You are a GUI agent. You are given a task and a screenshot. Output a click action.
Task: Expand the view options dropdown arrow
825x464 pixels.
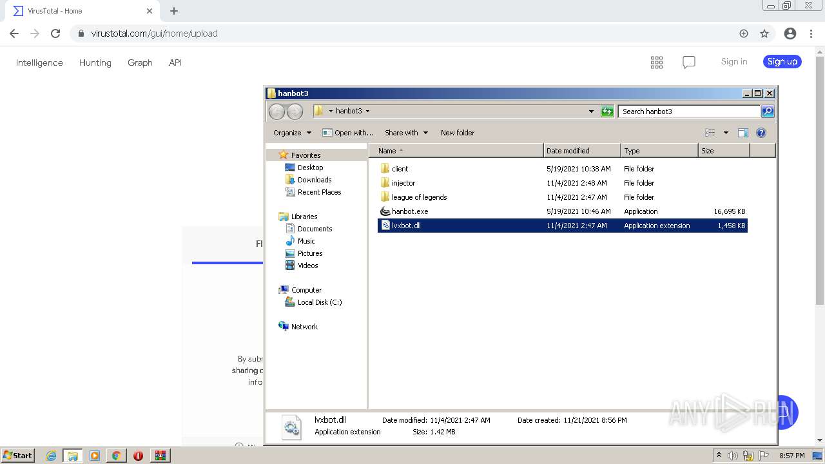pyautogui.click(x=726, y=133)
